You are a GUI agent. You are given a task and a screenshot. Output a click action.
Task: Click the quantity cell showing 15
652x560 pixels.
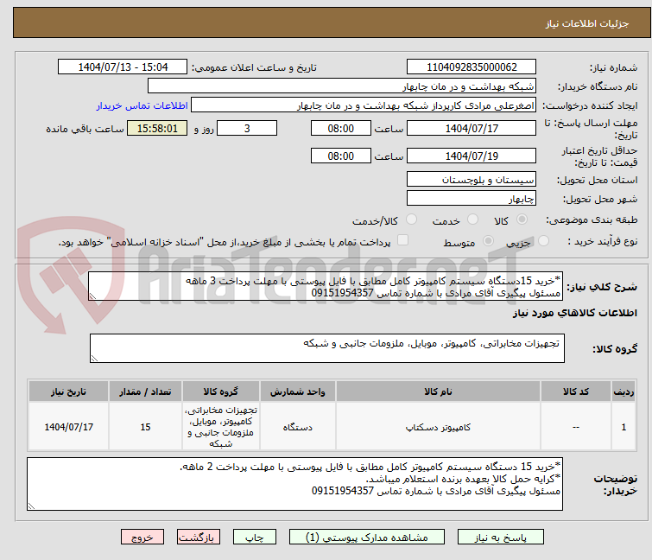[145, 427]
